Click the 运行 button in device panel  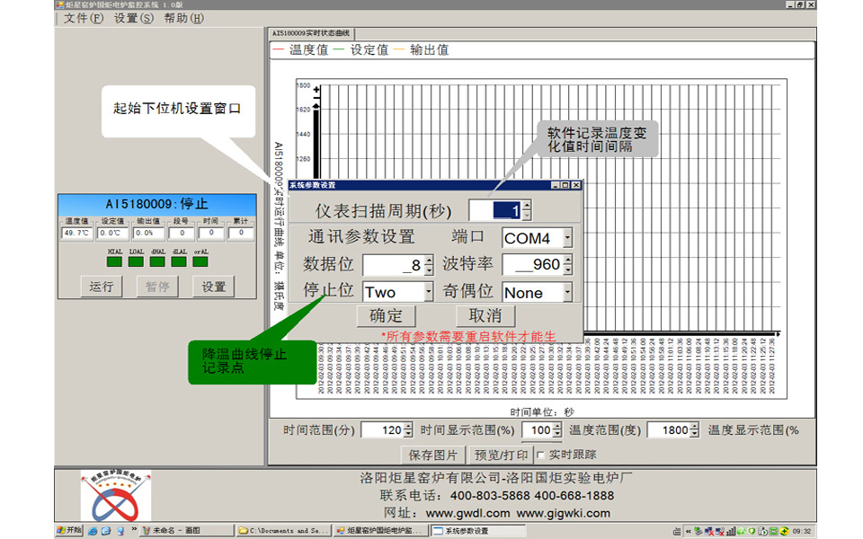102,287
